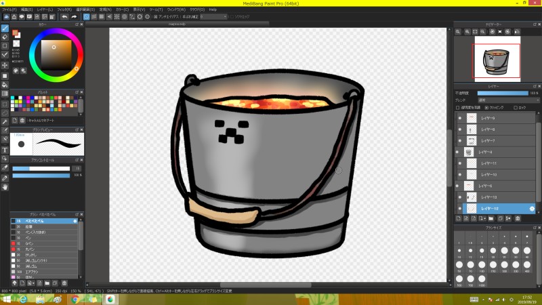Open Internet Explorer from the taskbar
Screen dimensions: 542x305
[x=23, y=300]
